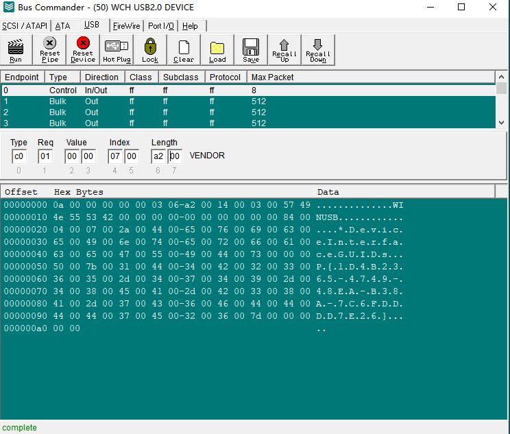
Task: Click hex row at offset 00000000
Action: 204,205
